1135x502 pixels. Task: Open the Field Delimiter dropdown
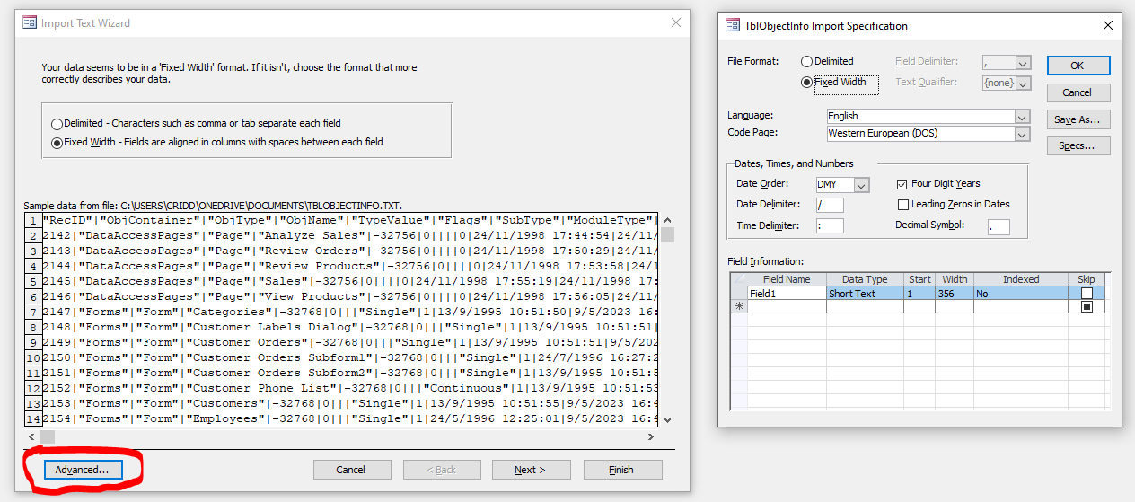(x=1023, y=63)
